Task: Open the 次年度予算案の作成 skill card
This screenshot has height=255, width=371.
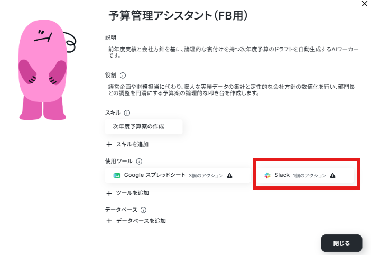Action: (144, 127)
